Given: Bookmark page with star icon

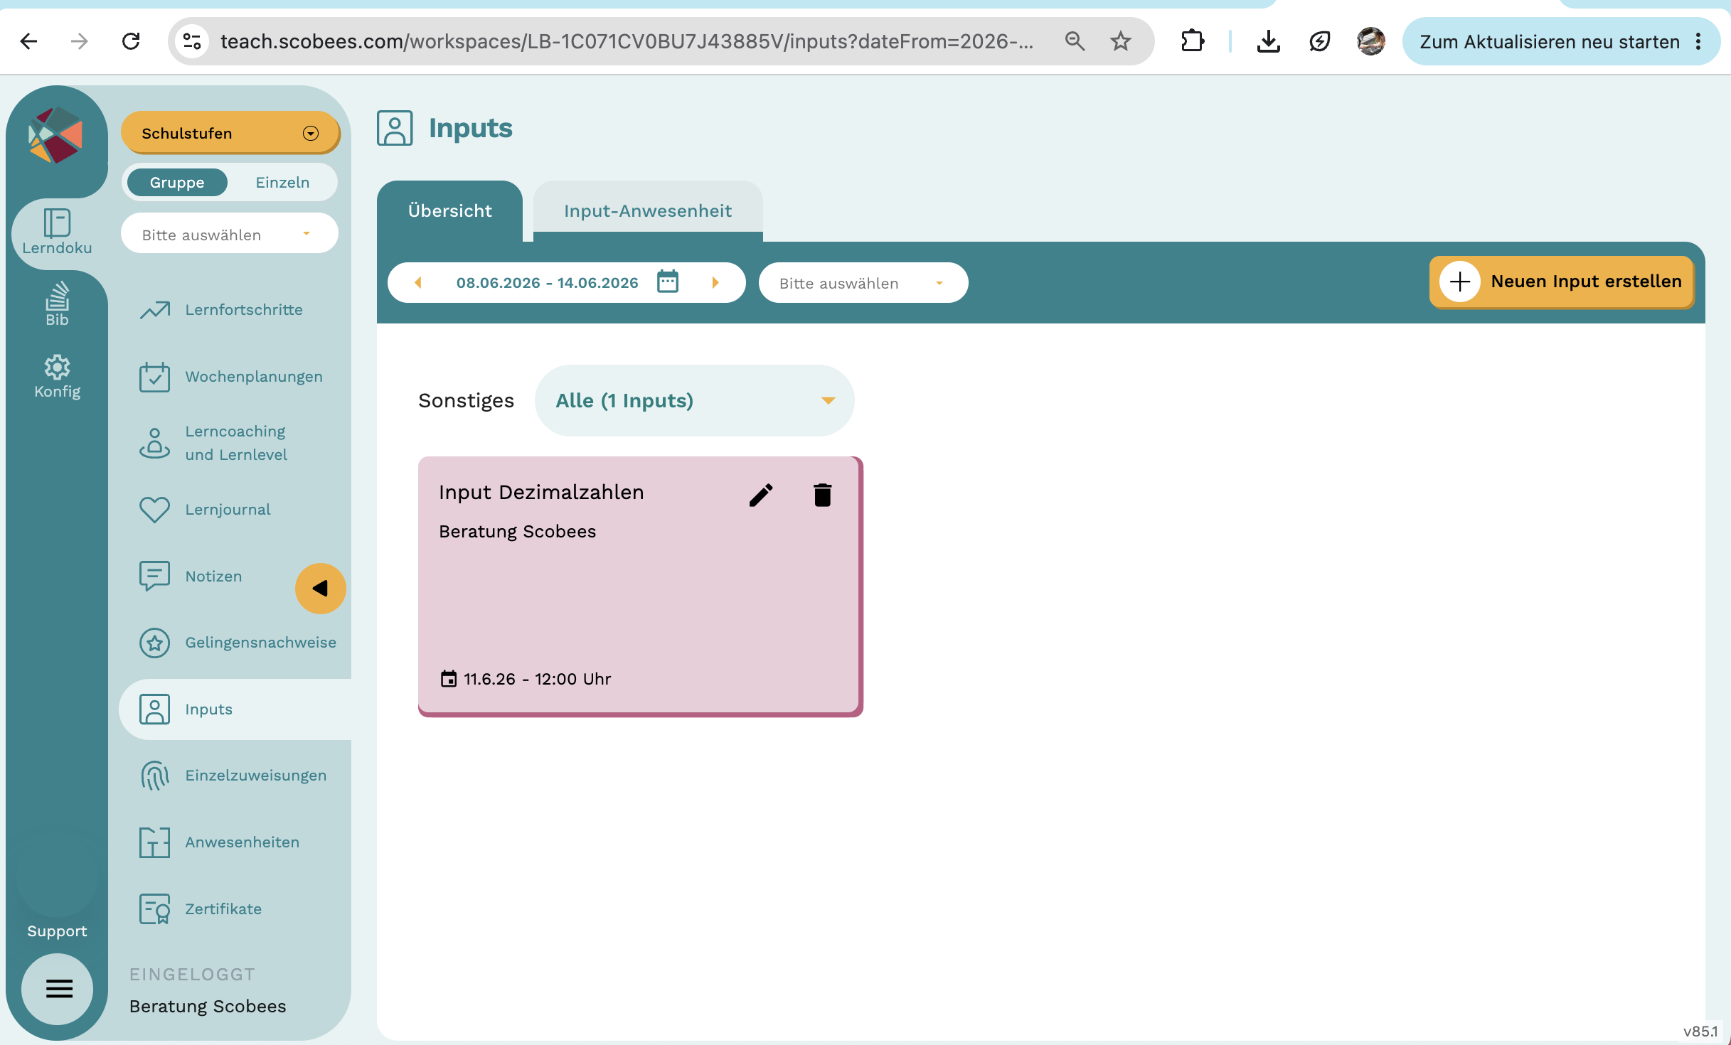Looking at the screenshot, I should click(1121, 41).
